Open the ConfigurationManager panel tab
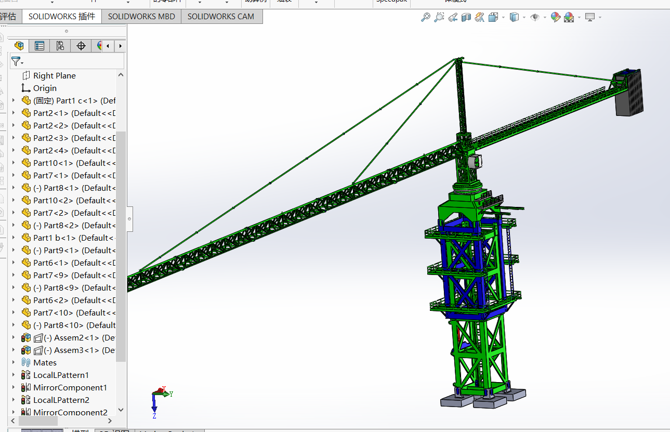This screenshot has height=432, width=670. pos(60,46)
